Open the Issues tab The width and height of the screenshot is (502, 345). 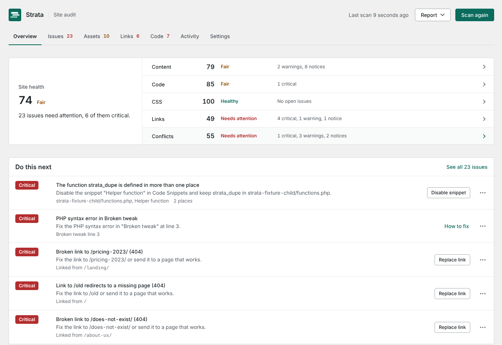[x=60, y=36]
